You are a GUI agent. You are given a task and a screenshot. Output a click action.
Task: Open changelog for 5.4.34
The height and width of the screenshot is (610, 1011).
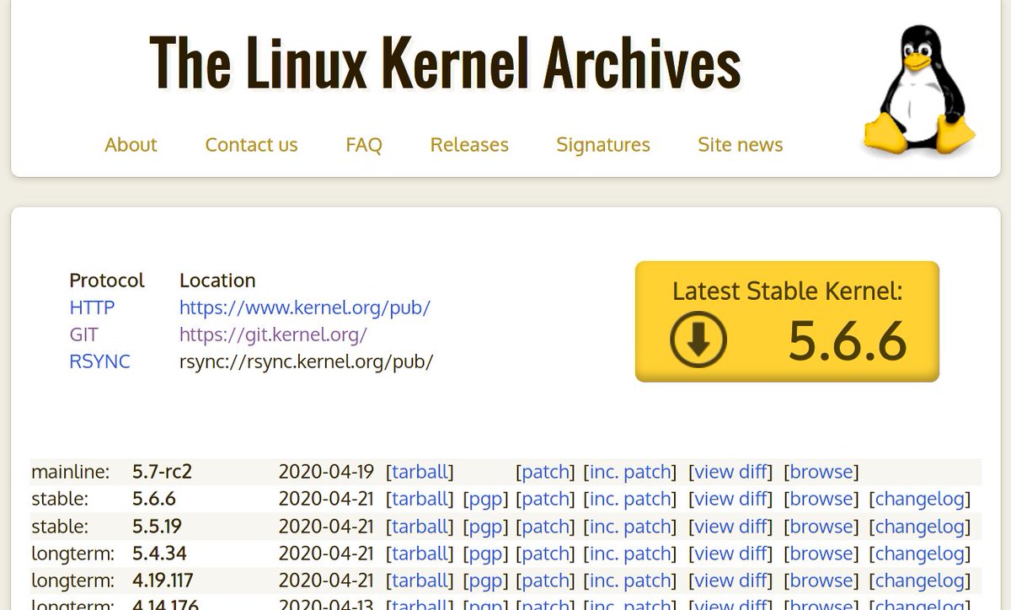click(x=920, y=554)
